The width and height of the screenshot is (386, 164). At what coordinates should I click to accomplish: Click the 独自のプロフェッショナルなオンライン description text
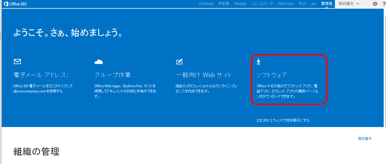pos(206,88)
